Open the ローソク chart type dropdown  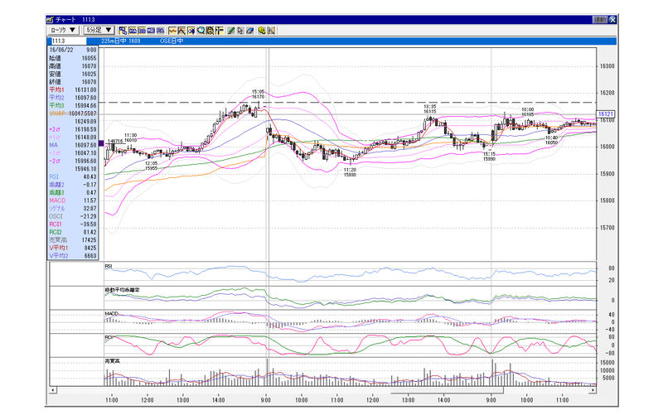[x=63, y=30]
